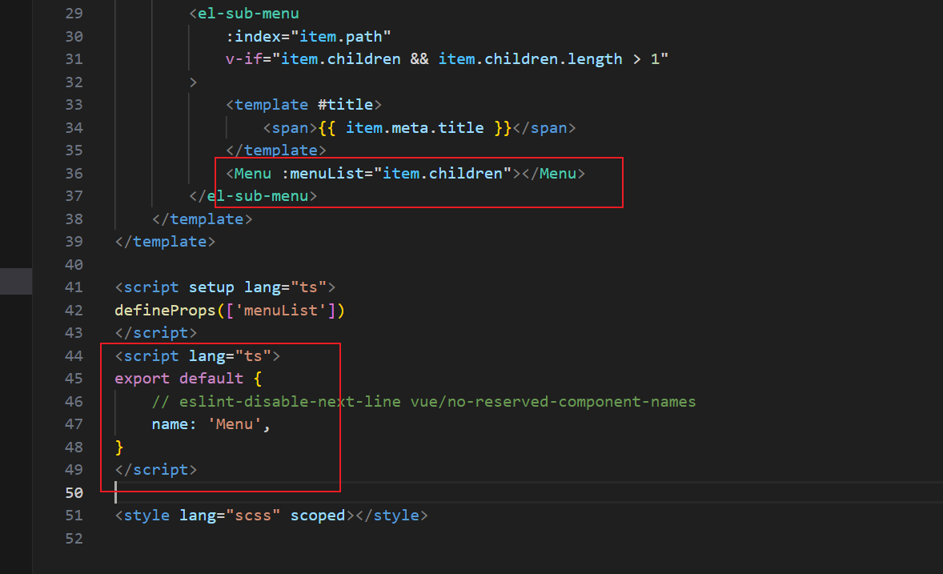Select the lang="scss" attribute on line 51
The height and width of the screenshot is (574, 943).
pyautogui.click(x=232, y=516)
